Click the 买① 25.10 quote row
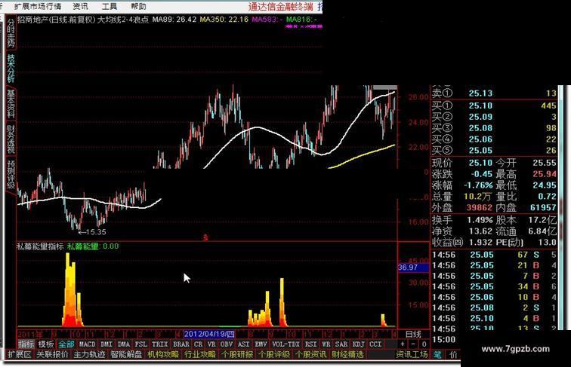Image resolution: width=571 pixels, height=367 pixels. point(494,106)
